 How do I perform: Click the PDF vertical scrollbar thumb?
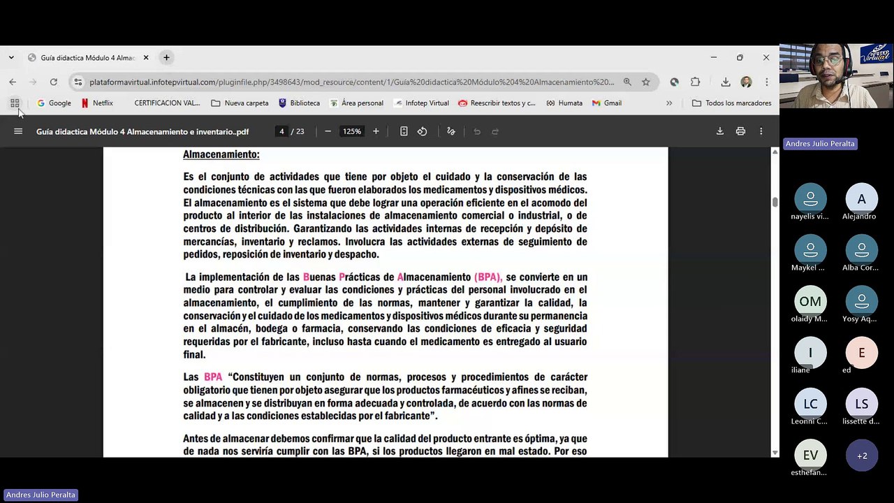pos(775,202)
